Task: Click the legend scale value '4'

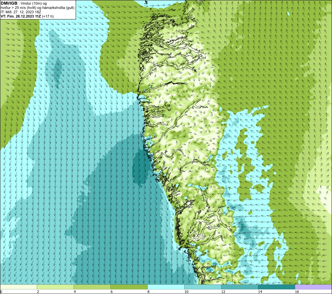Action: tap(74, 292)
